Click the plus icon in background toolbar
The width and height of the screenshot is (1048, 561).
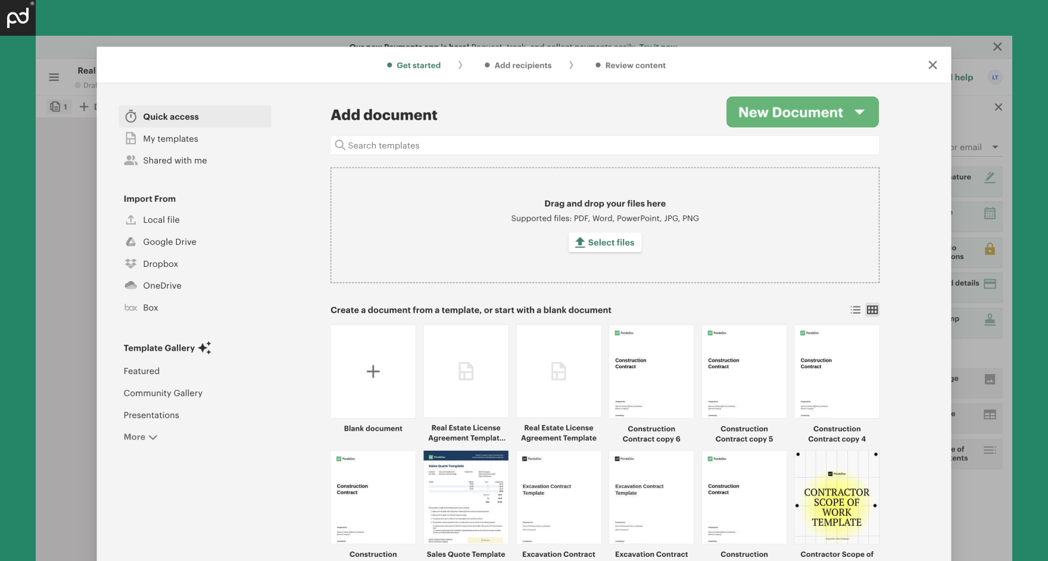tap(84, 107)
